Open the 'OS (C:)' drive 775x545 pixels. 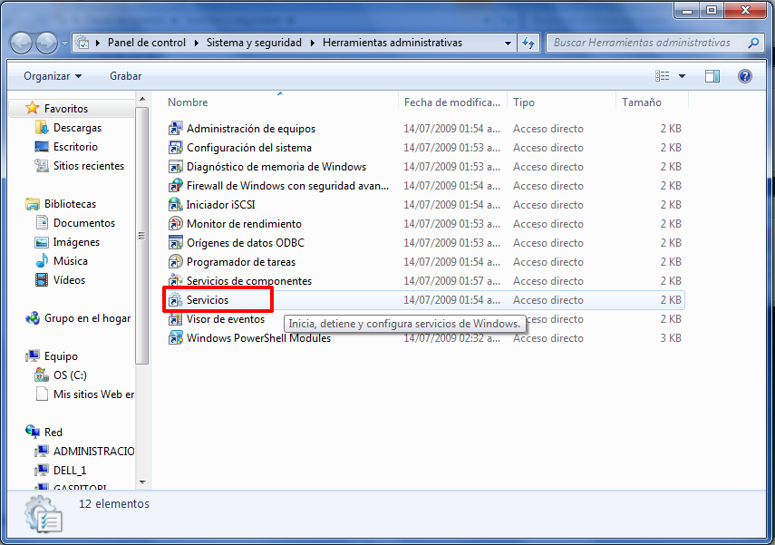[70, 375]
